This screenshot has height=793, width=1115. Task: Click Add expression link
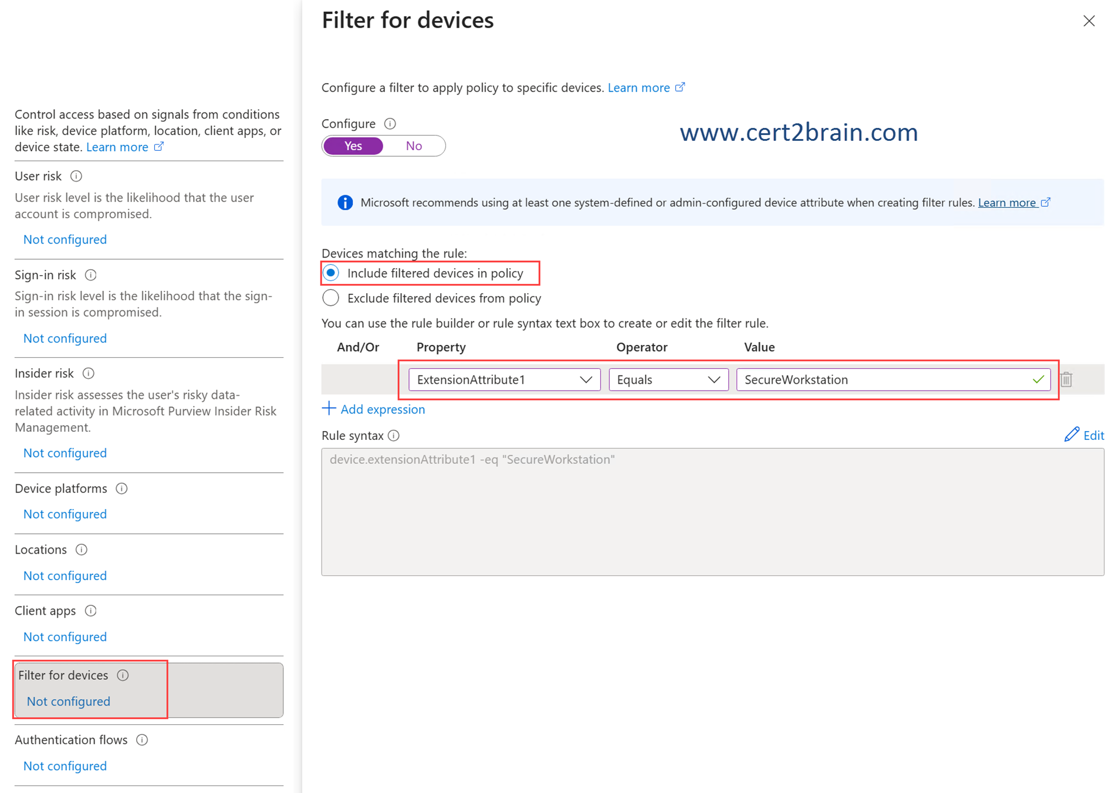tap(374, 409)
